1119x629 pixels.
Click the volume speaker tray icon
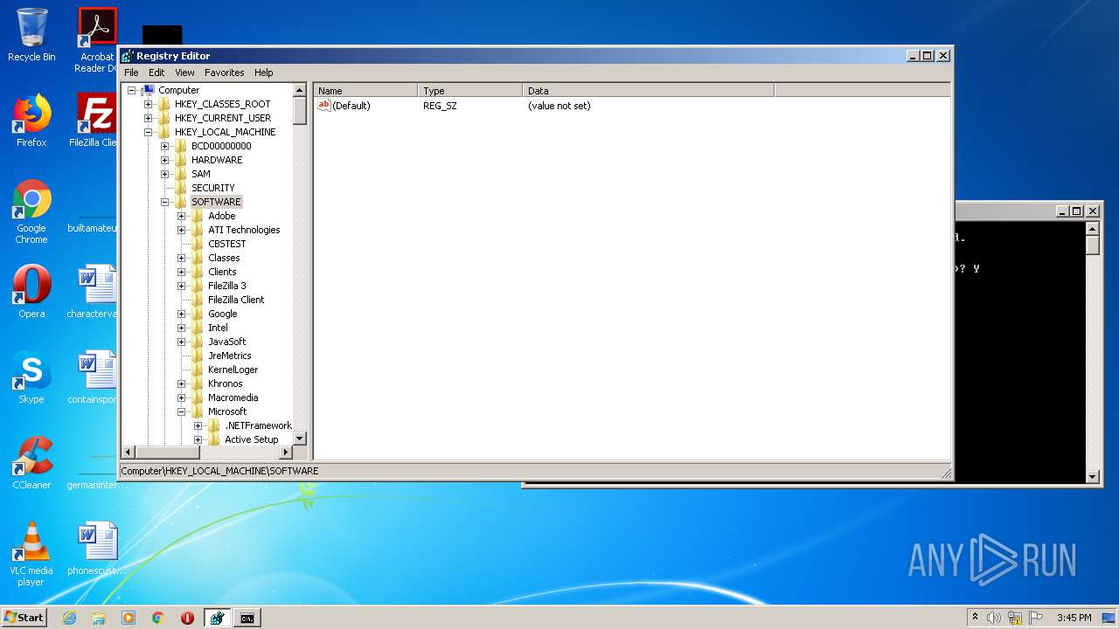click(994, 618)
